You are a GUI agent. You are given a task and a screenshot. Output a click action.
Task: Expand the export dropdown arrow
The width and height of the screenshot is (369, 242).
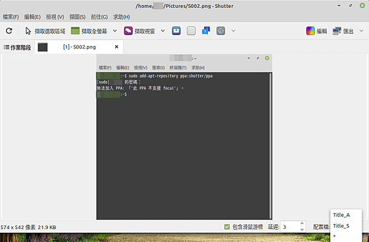(x=362, y=31)
